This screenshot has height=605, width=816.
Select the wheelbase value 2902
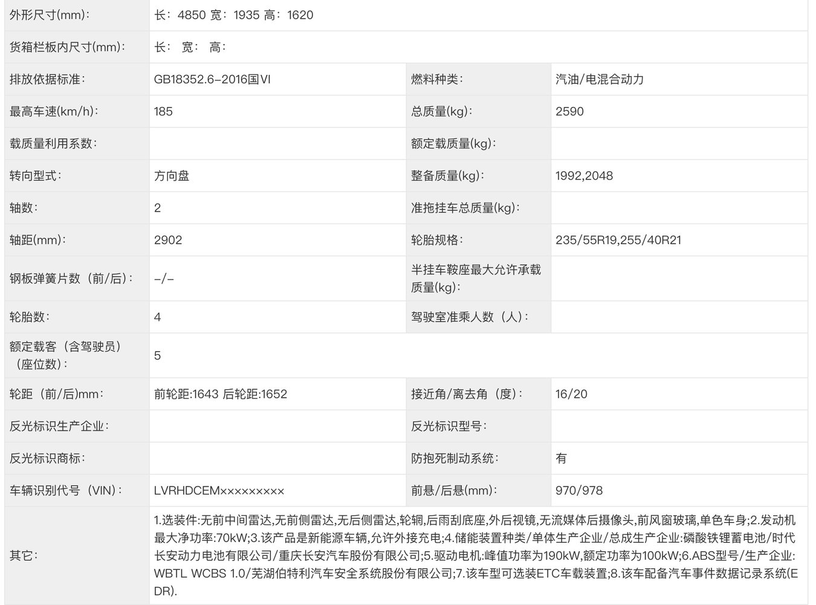click(x=168, y=240)
